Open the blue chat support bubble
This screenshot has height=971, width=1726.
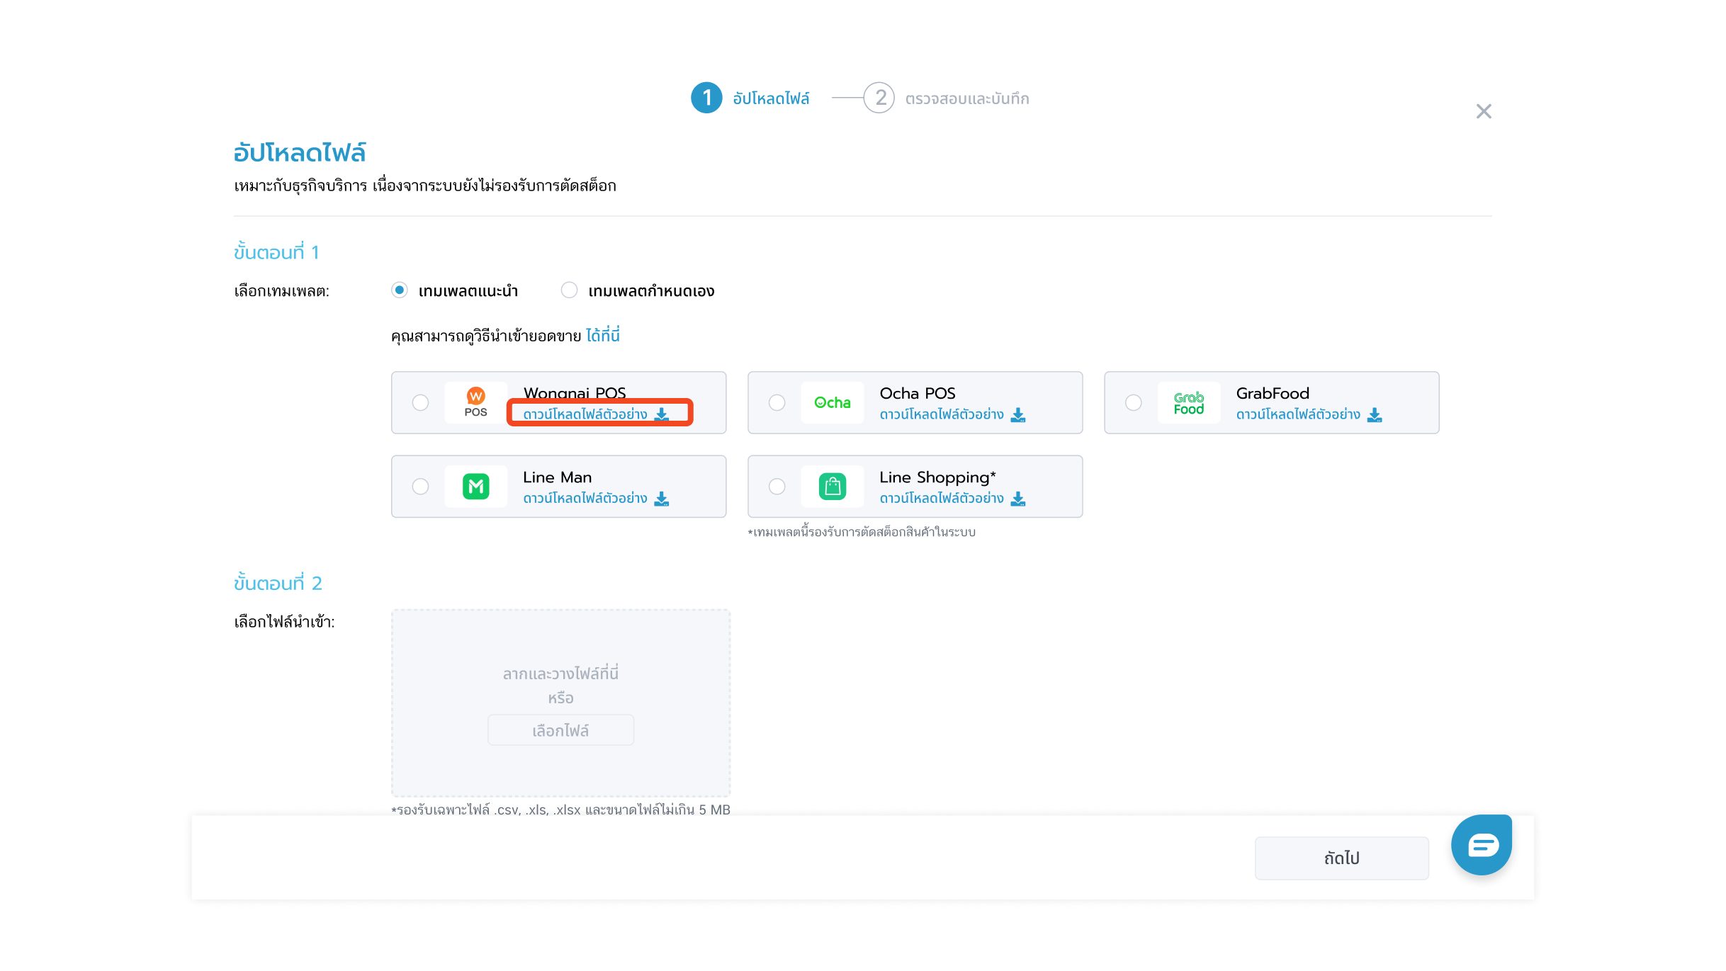point(1482,845)
